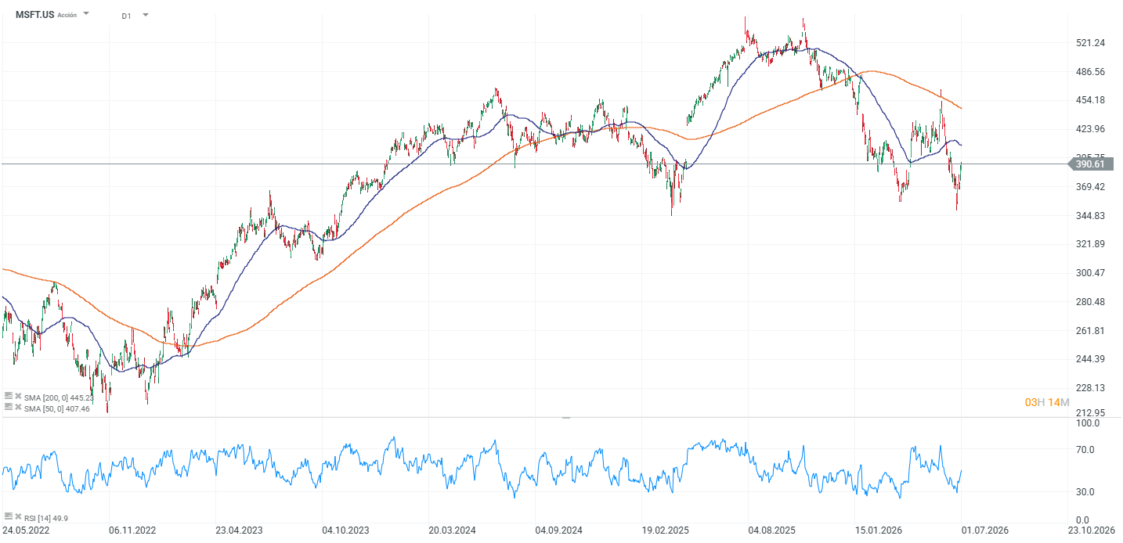Remove the RSI 14 indicator with X
Viewport: 1123px width, 543px height.
(18, 516)
